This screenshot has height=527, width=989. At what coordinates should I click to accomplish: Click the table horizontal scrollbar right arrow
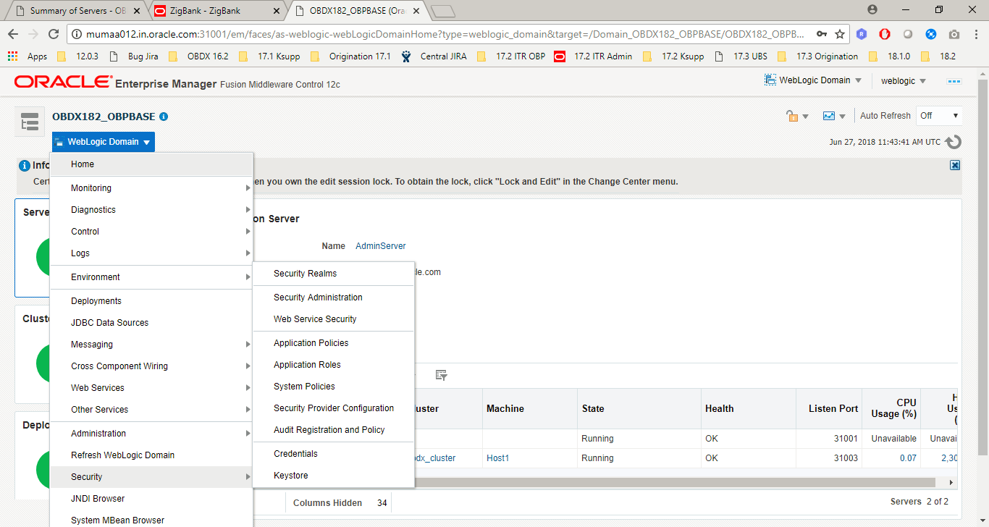951,482
